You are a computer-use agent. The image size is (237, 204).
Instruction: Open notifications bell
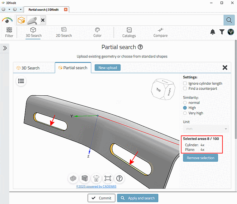pos(213,32)
